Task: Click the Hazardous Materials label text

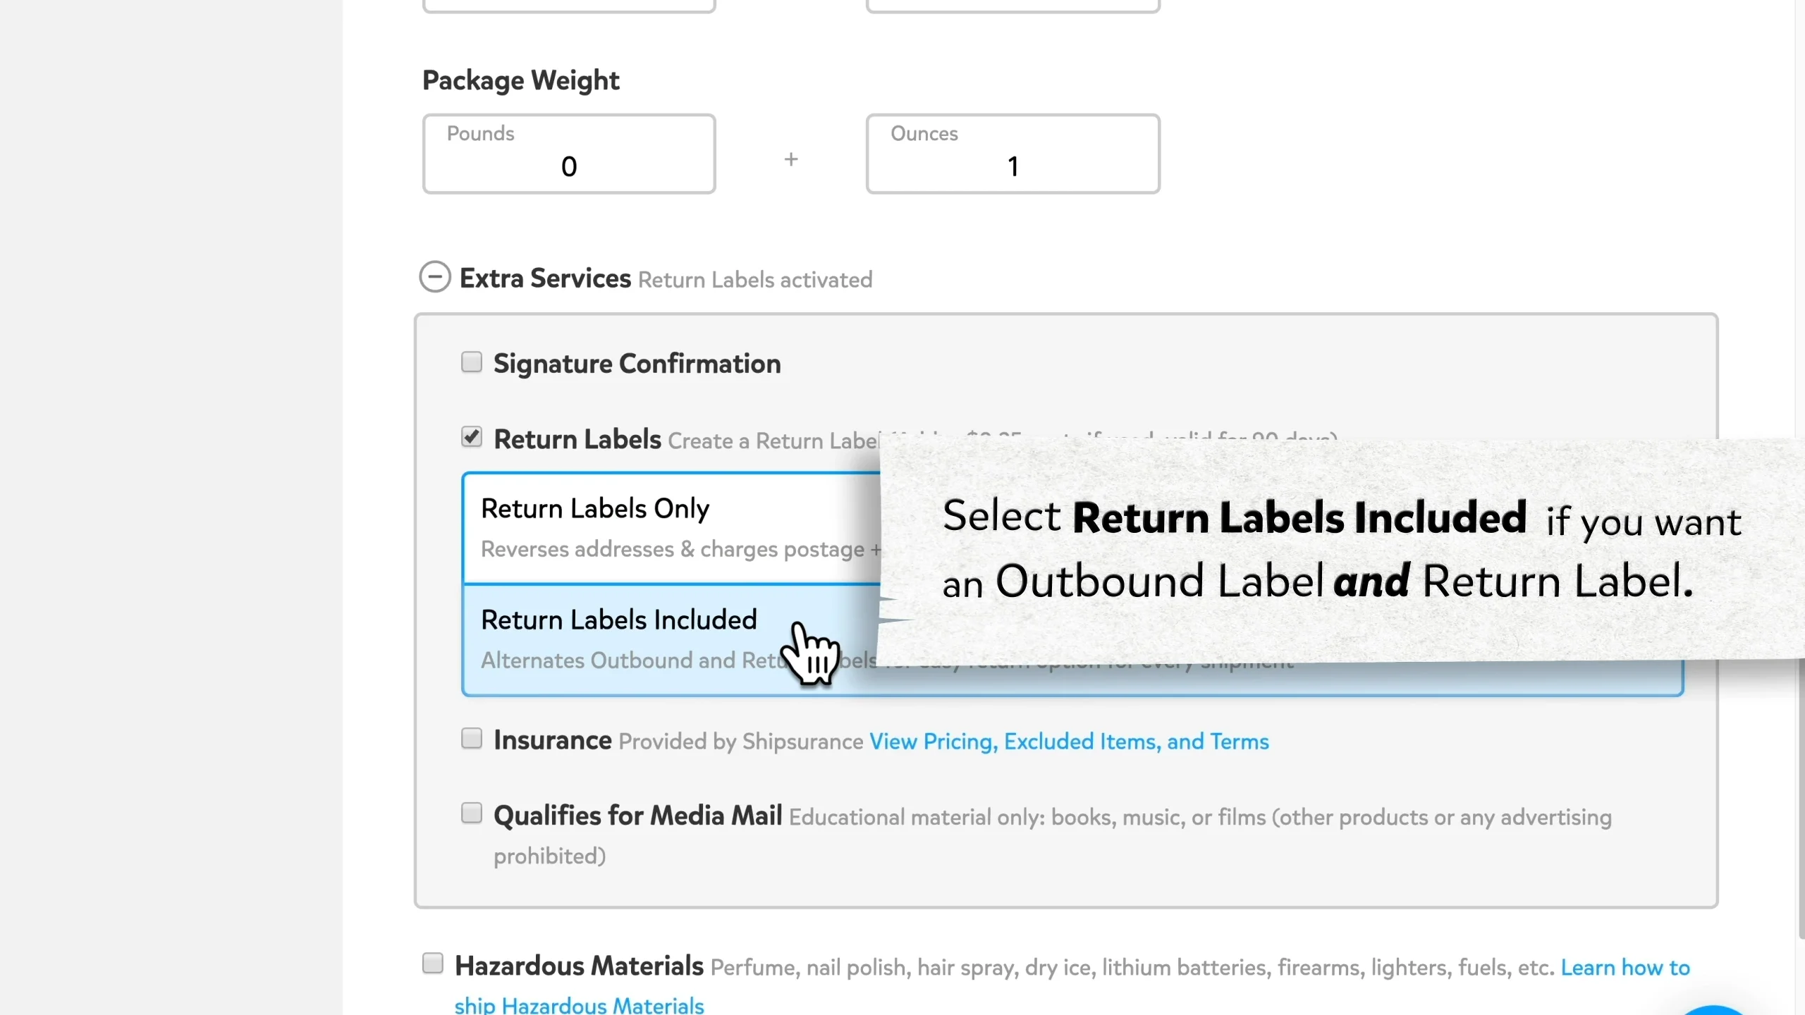Action: [579, 966]
